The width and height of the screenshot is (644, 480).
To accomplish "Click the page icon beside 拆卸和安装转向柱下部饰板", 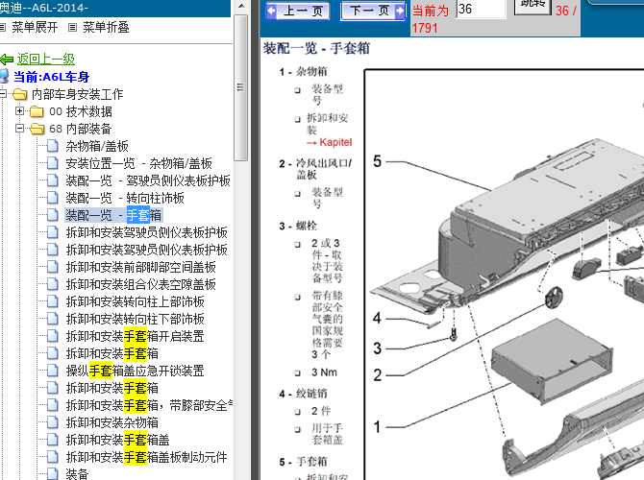I will [52, 319].
